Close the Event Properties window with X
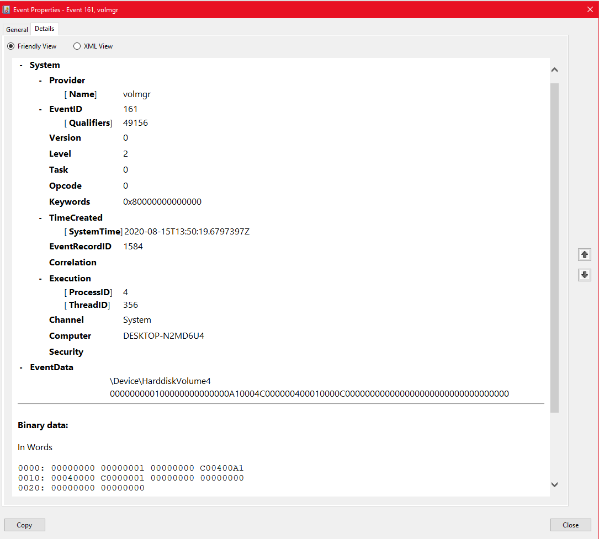The width and height of the screenshot is (599, 539). [590, 9]
